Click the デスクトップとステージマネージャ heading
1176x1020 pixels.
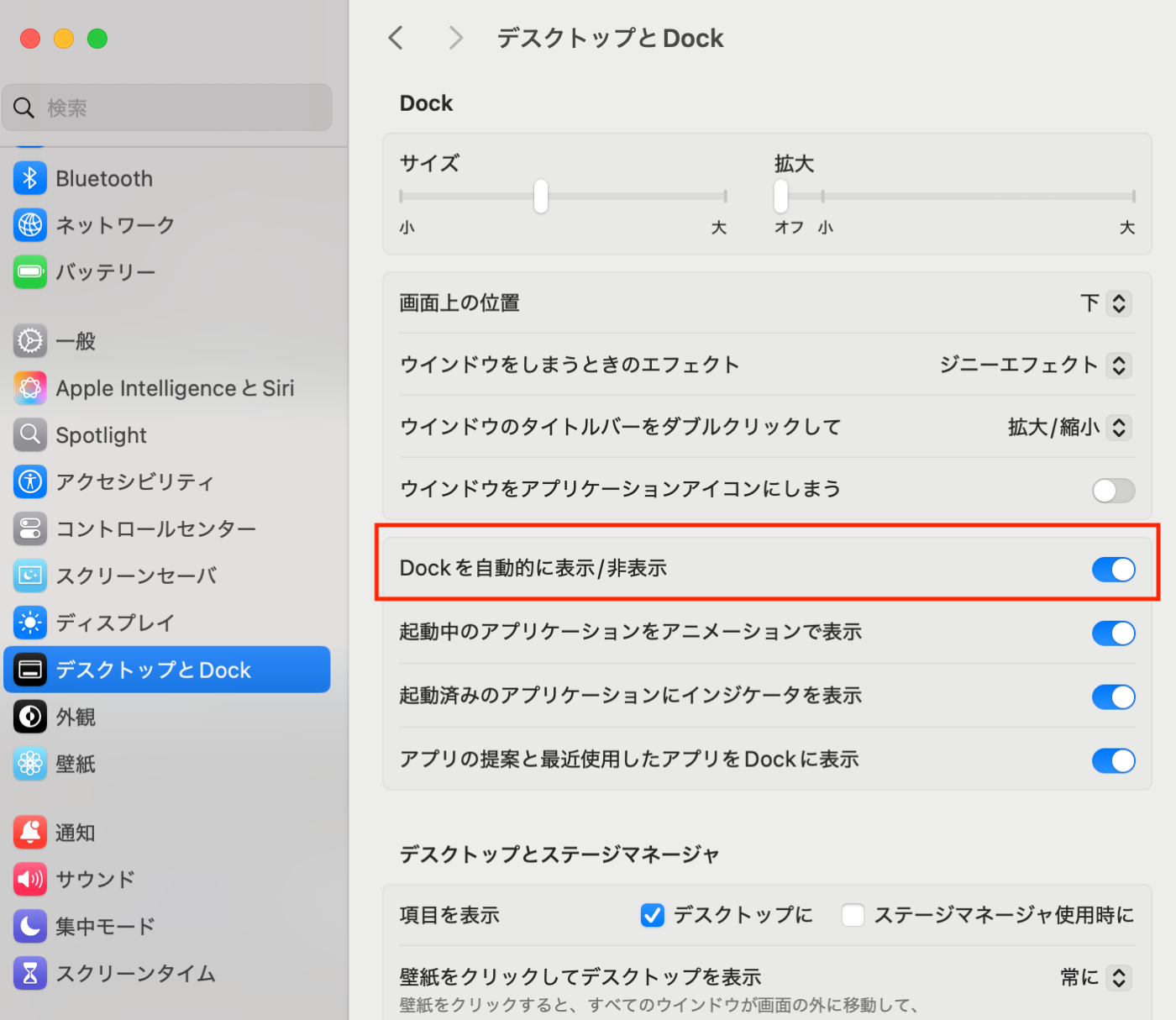coord(559,854)
